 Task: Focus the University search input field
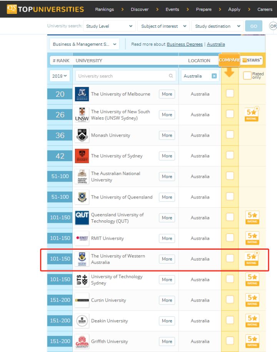125,76
